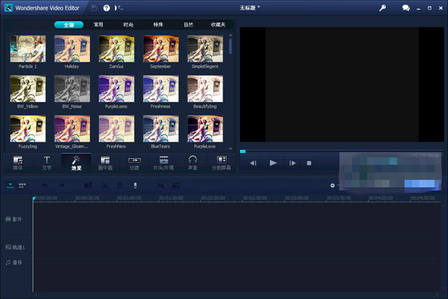Select the 特殊 special effects tab
This screenshot has width=448, height=299.
[158, 25]
